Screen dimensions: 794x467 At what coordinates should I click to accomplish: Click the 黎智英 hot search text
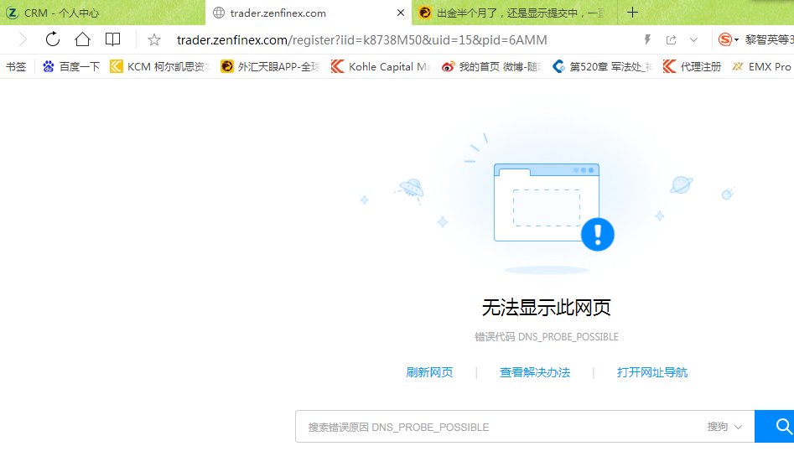pos(769,39)
